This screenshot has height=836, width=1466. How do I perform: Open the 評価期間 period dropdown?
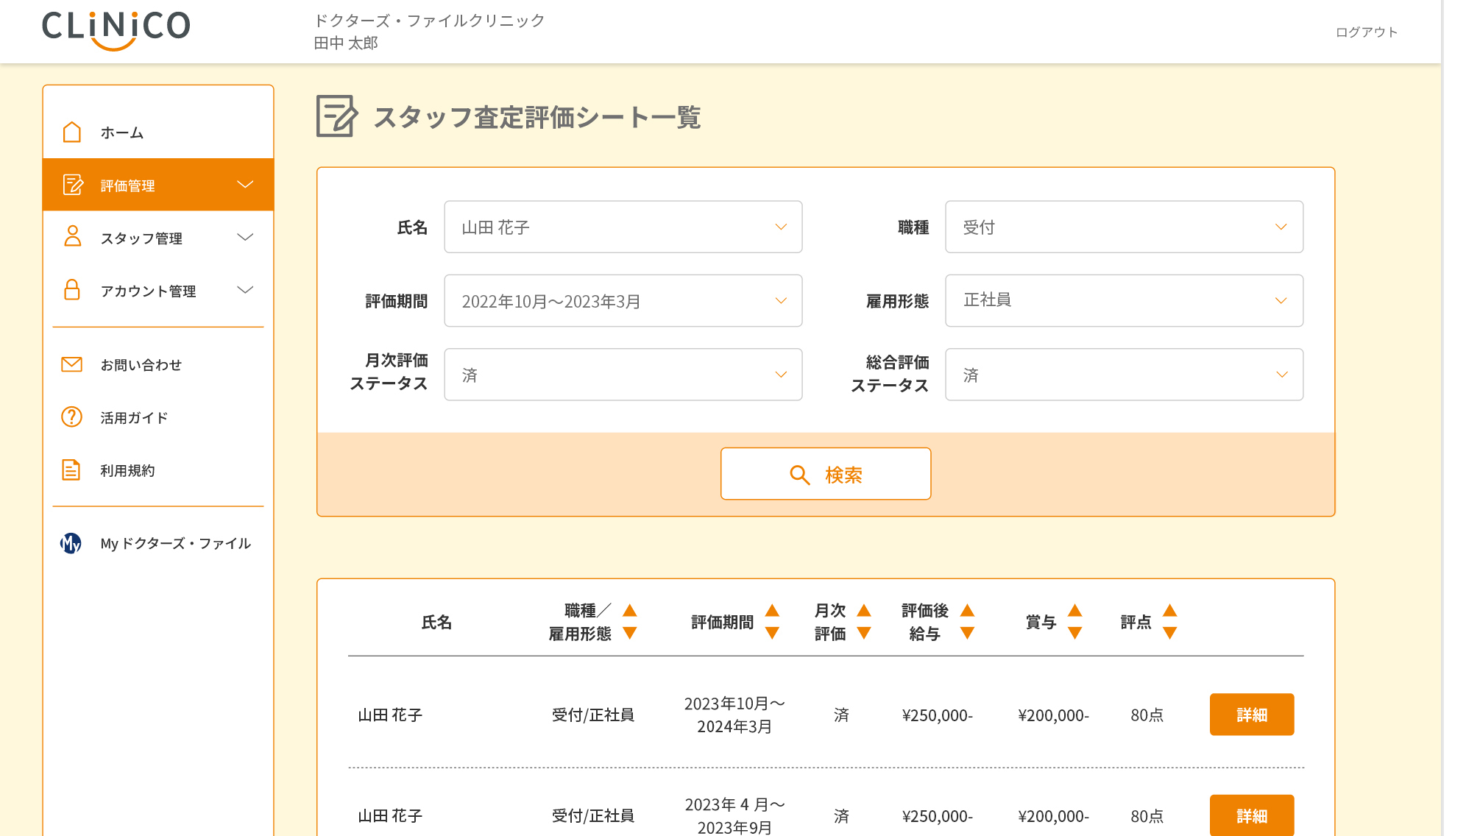[623, 301]
